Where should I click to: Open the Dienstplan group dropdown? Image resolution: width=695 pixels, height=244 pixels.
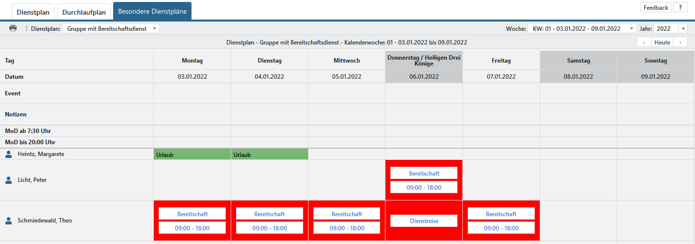point(111,29)
